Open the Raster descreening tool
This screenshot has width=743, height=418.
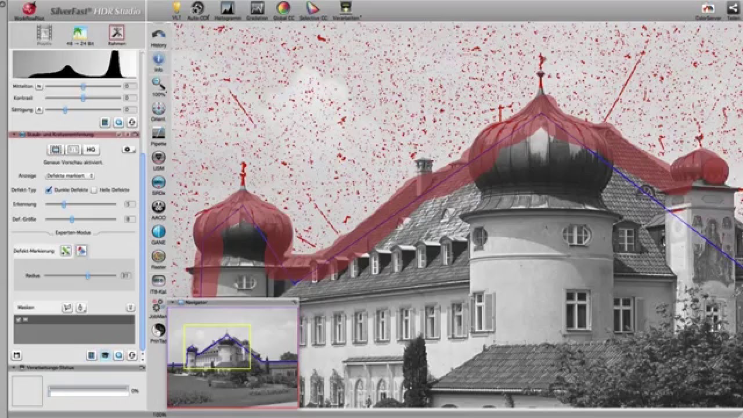(158, 259)
